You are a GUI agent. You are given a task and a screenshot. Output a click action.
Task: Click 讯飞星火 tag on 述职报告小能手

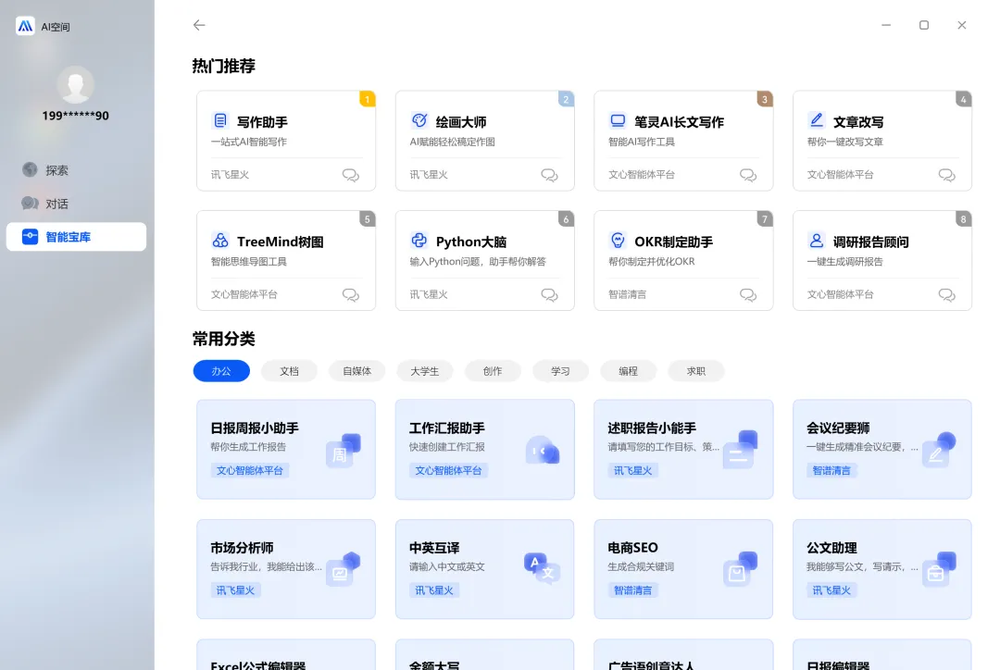click(632, 470)
